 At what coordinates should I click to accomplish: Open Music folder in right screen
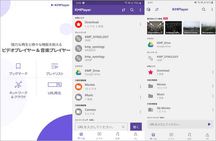click(179, 96)
